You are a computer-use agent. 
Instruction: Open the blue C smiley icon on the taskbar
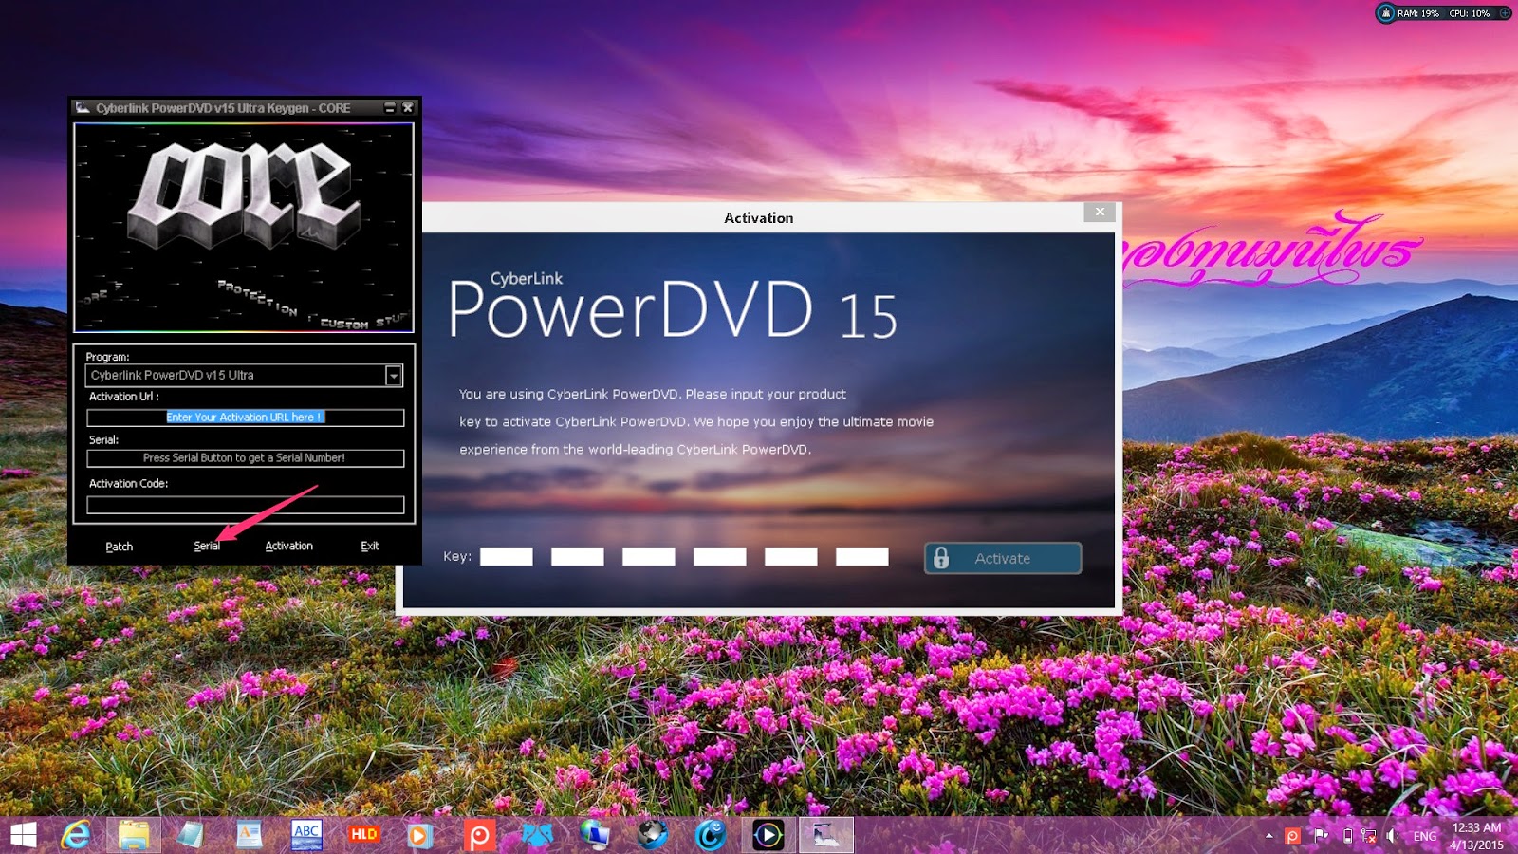pyautogui.click(x=711, y=835)
